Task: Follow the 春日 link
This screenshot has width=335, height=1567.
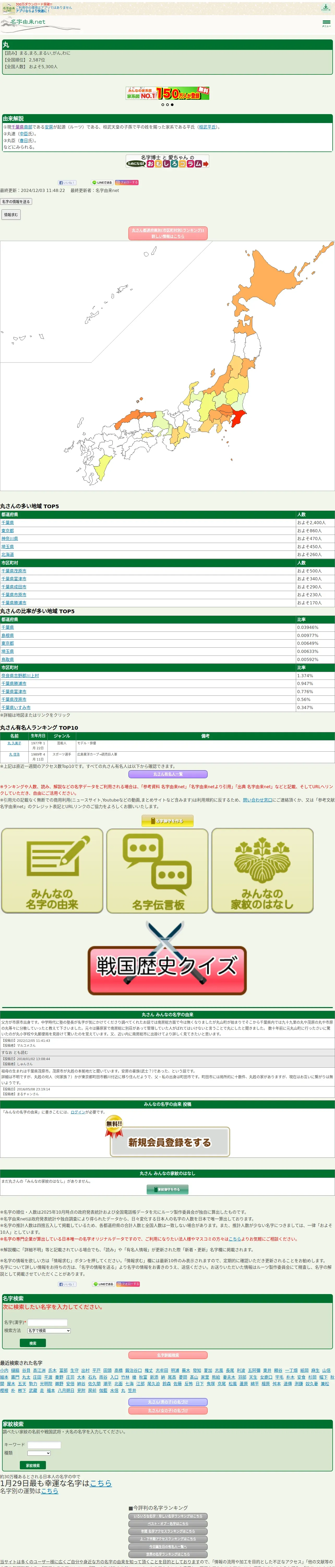Action: [24, 141]
